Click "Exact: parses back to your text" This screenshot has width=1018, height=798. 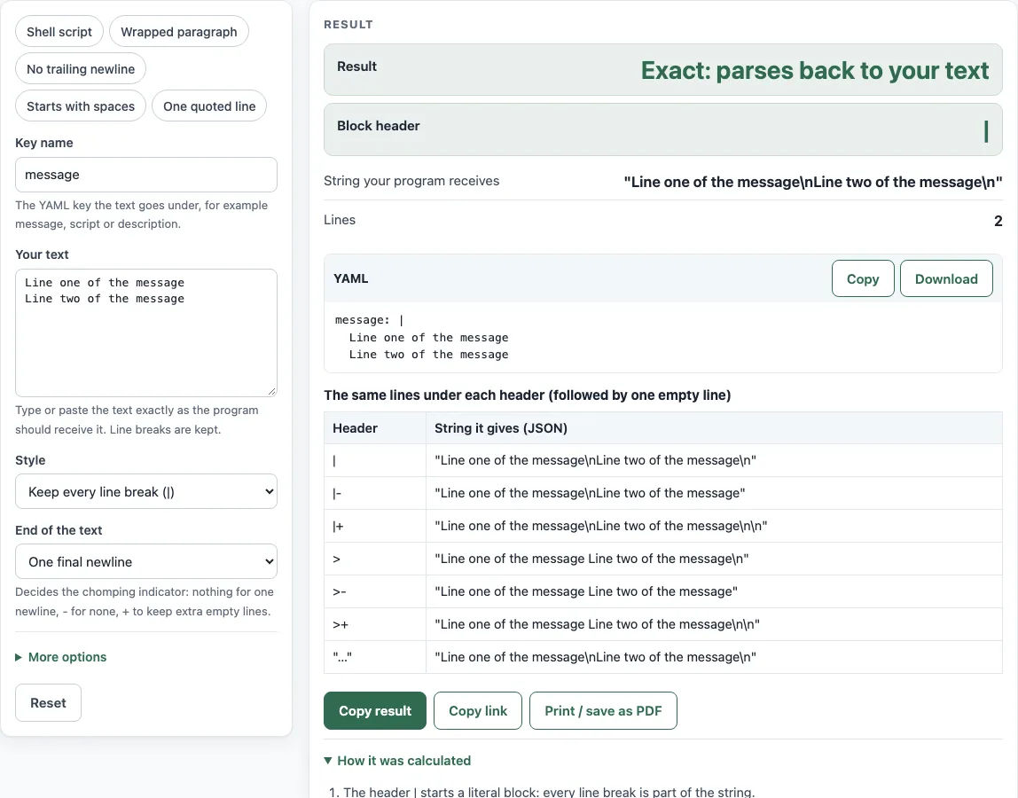(815, 70)
